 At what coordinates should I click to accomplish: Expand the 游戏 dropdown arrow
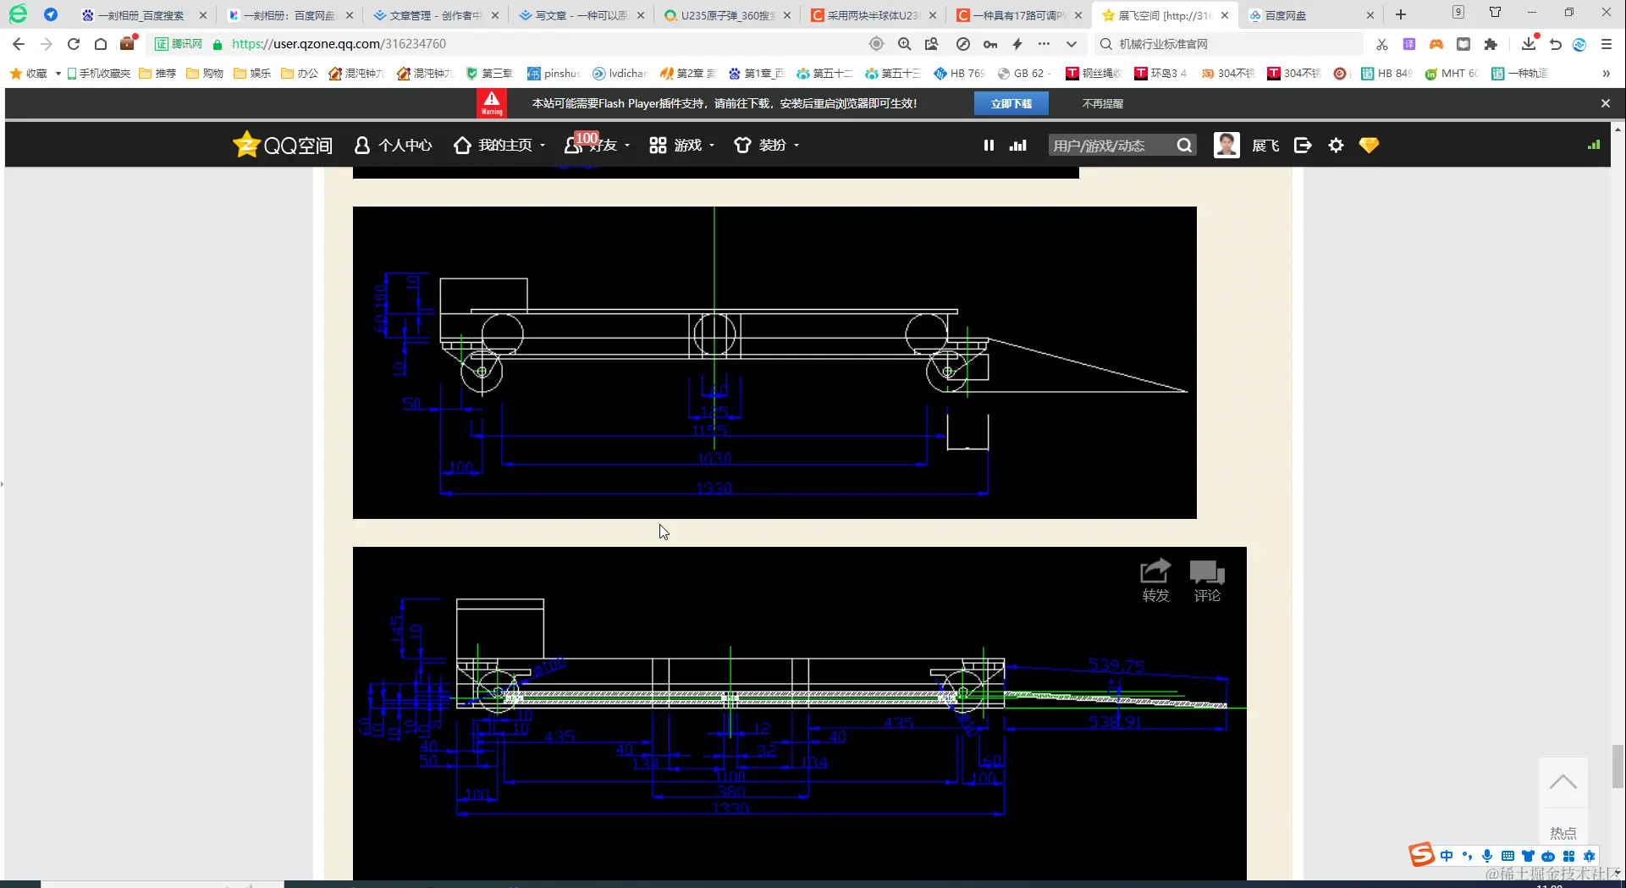click(712, 146)
